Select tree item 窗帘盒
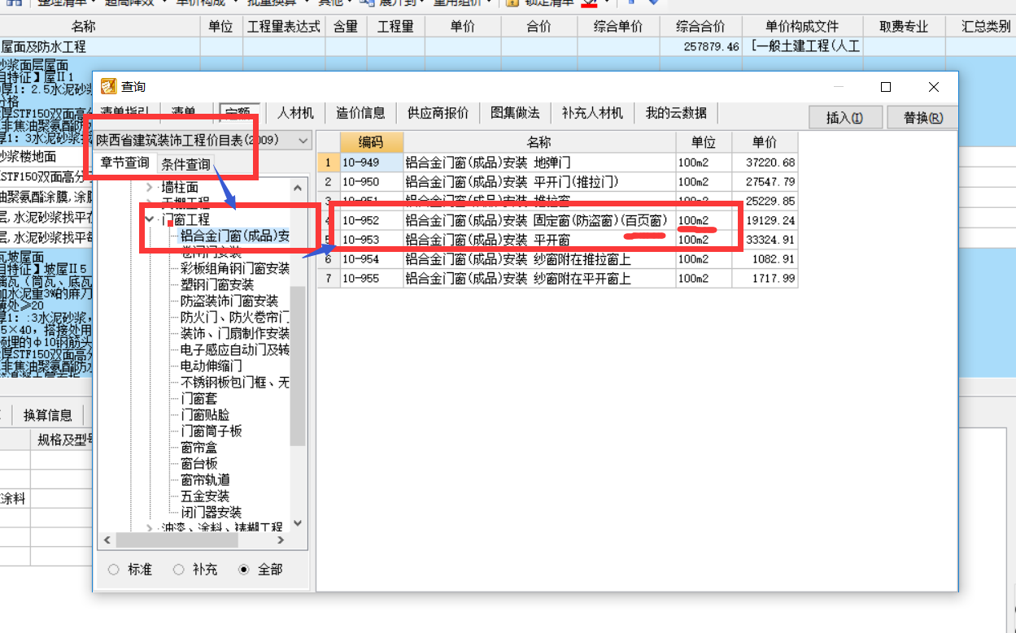Viewport: 1016px width, 633px height. tap(198, 447)
